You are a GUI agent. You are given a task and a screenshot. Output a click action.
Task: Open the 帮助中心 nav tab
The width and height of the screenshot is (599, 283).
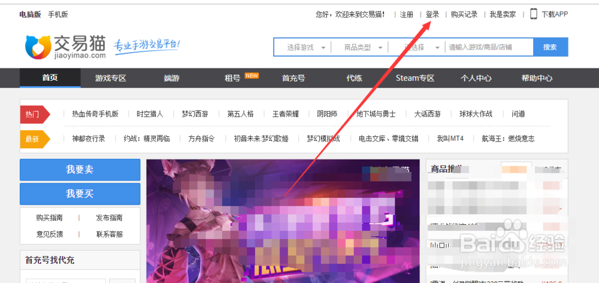(537, 79)
